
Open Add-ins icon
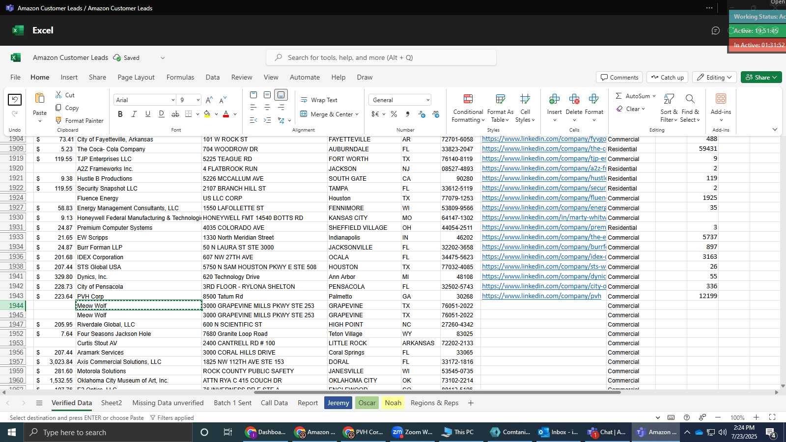tap(721, 99)
